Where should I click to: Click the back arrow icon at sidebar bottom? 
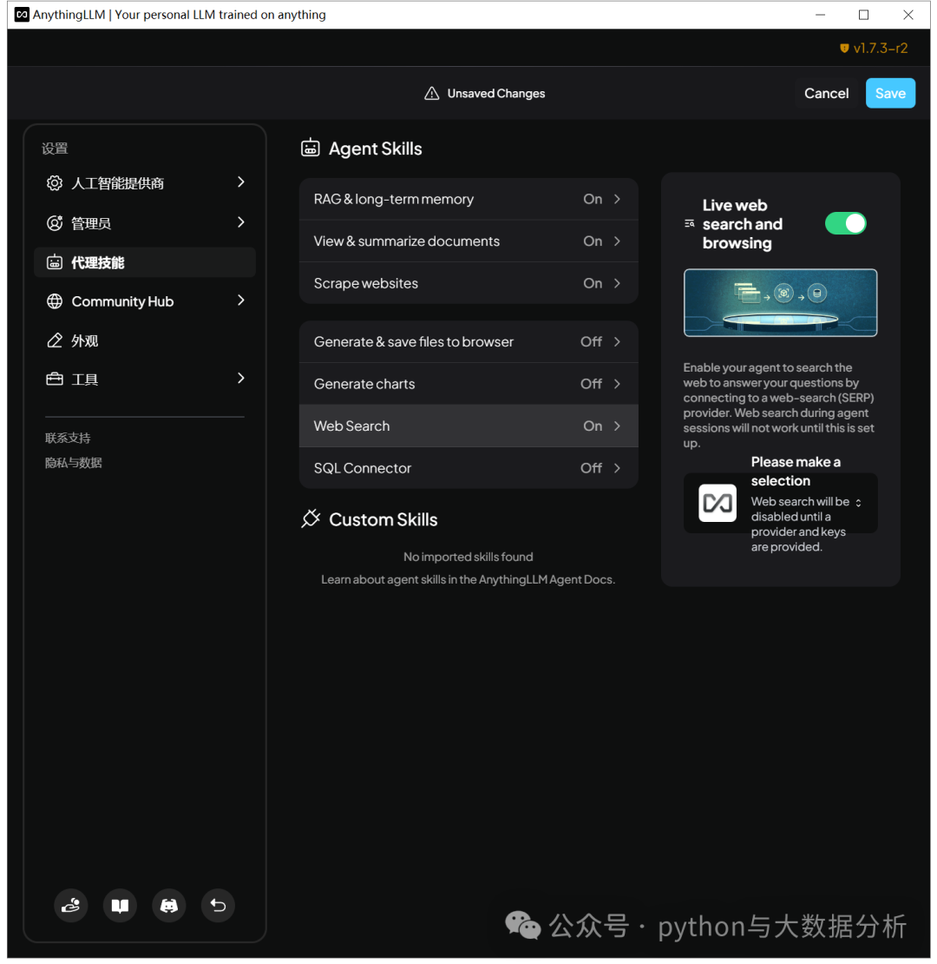click(x=218, y=906)
